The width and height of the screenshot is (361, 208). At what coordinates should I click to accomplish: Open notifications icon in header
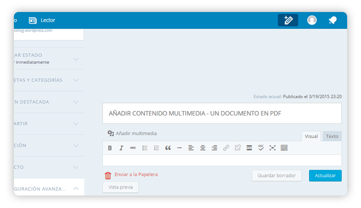pos(332,20)
